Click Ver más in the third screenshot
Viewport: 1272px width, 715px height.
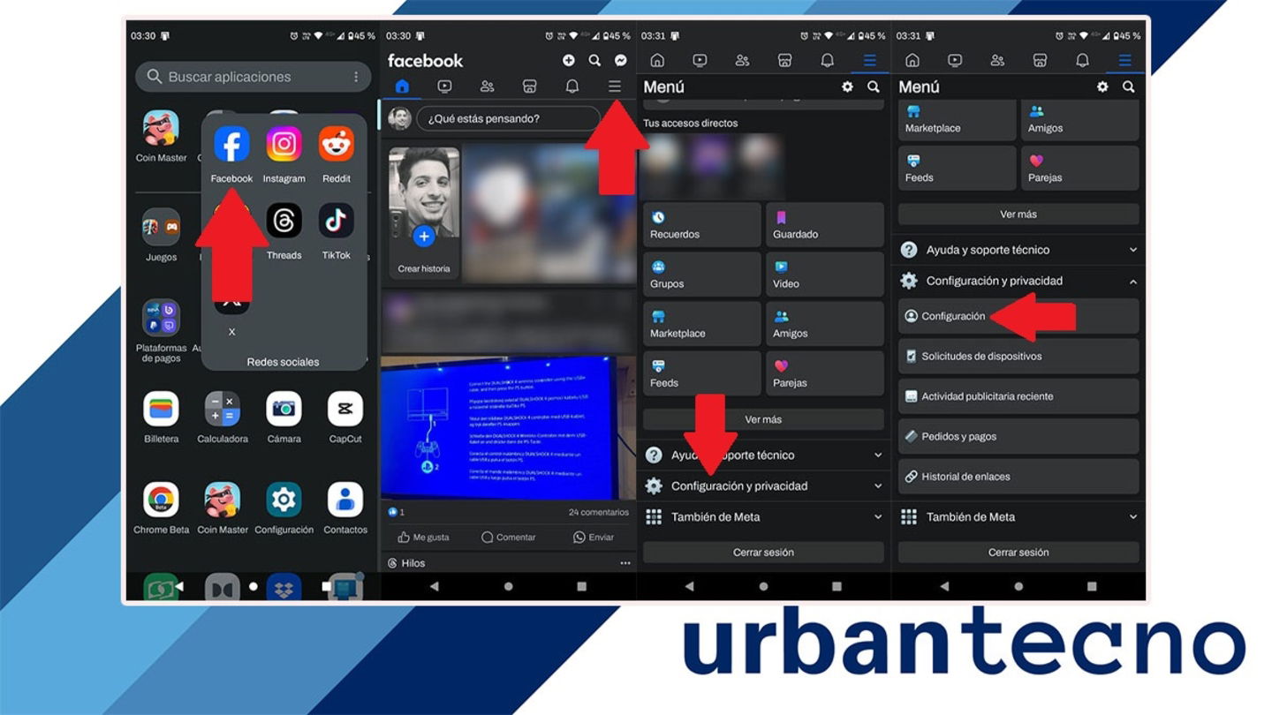763,419
